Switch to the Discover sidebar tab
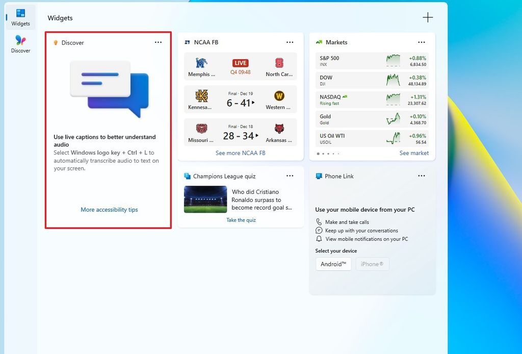This screenshot has width=522, height=354. click(x=20, y=44)
